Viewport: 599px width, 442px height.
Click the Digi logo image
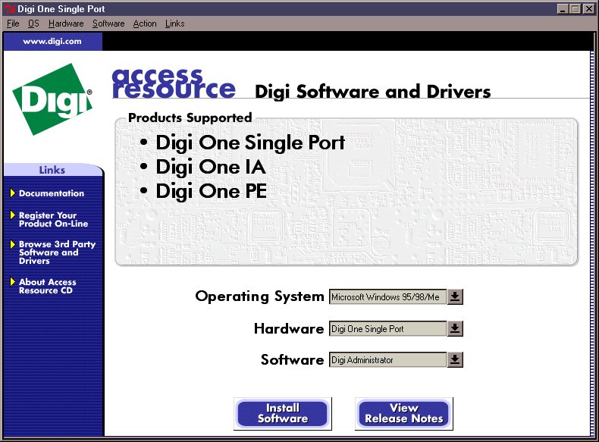(52, 99)
